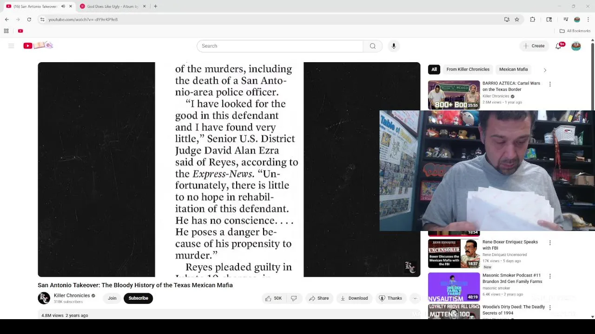Start voice search with microphone icon
This screenshot has height=334, width=595.
394,46
